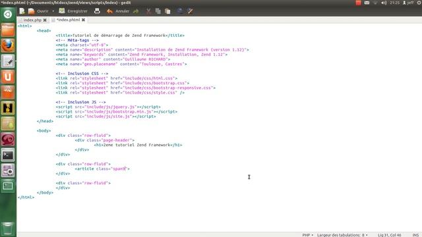
Task: Click the Lig 31, Col 46 status entry
Action: pyautogui.click(x=389, y=235)
